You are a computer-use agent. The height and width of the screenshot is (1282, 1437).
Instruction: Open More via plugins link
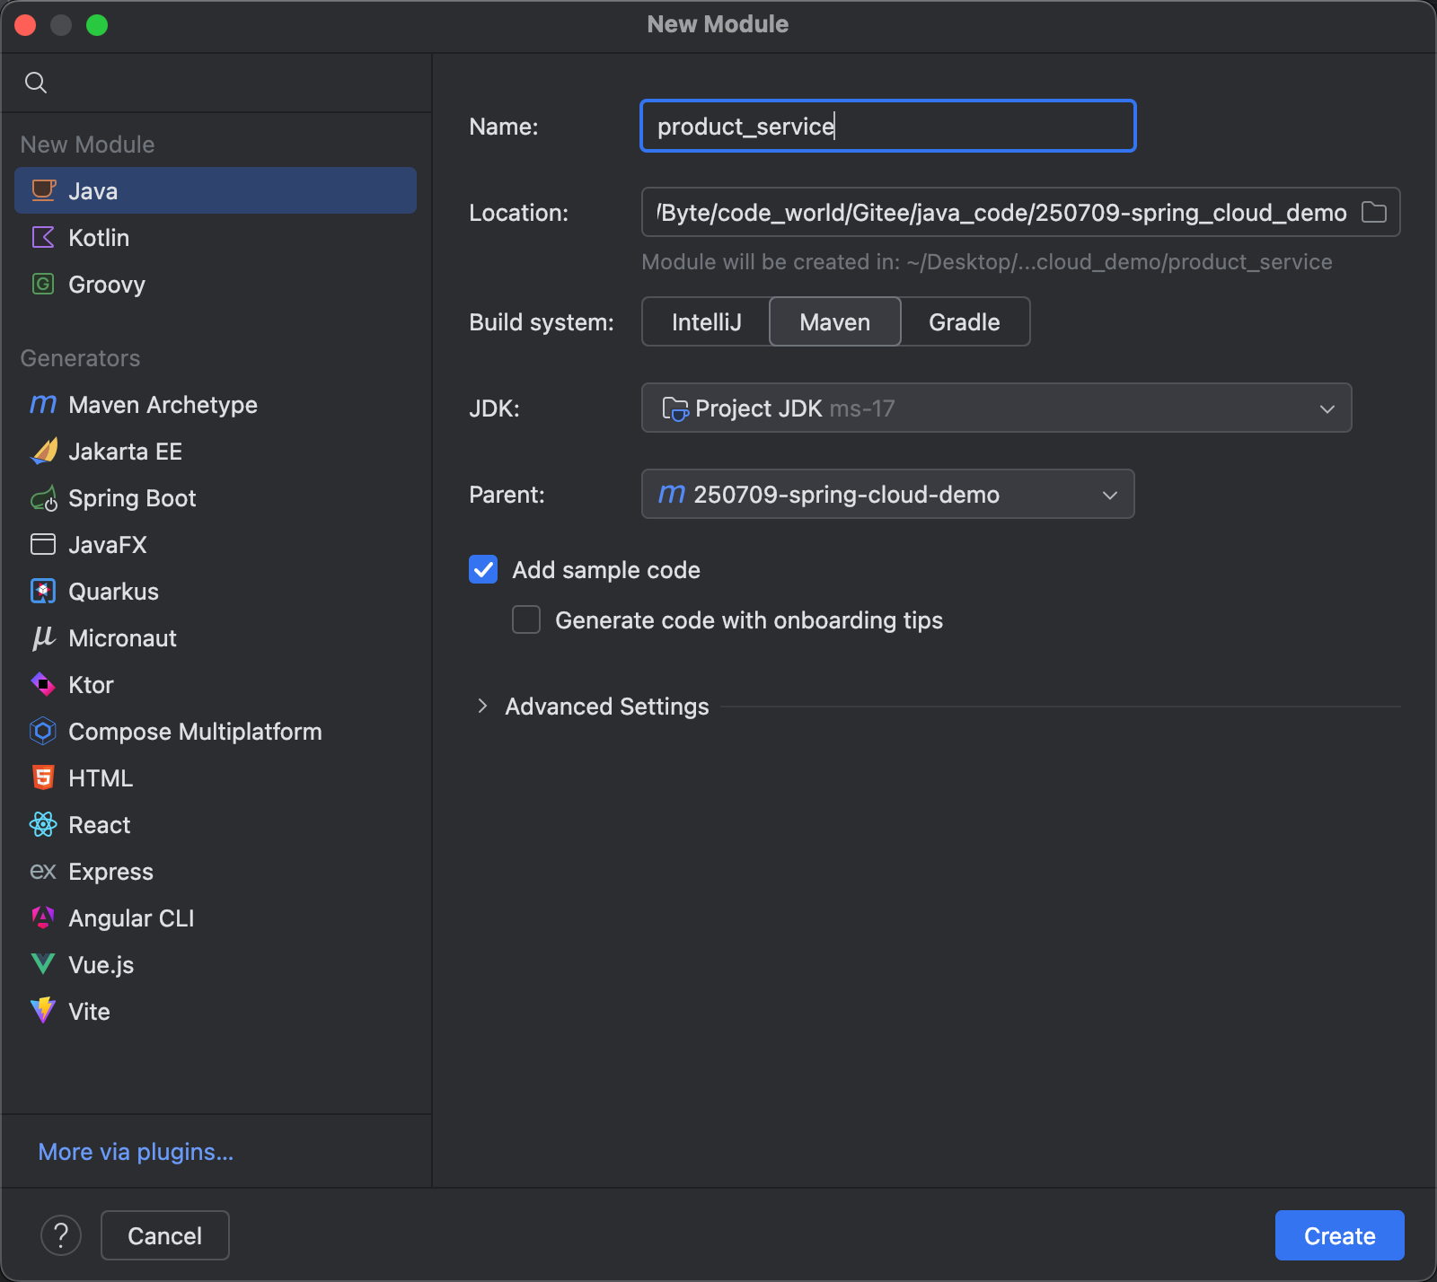click(136, 1151)
